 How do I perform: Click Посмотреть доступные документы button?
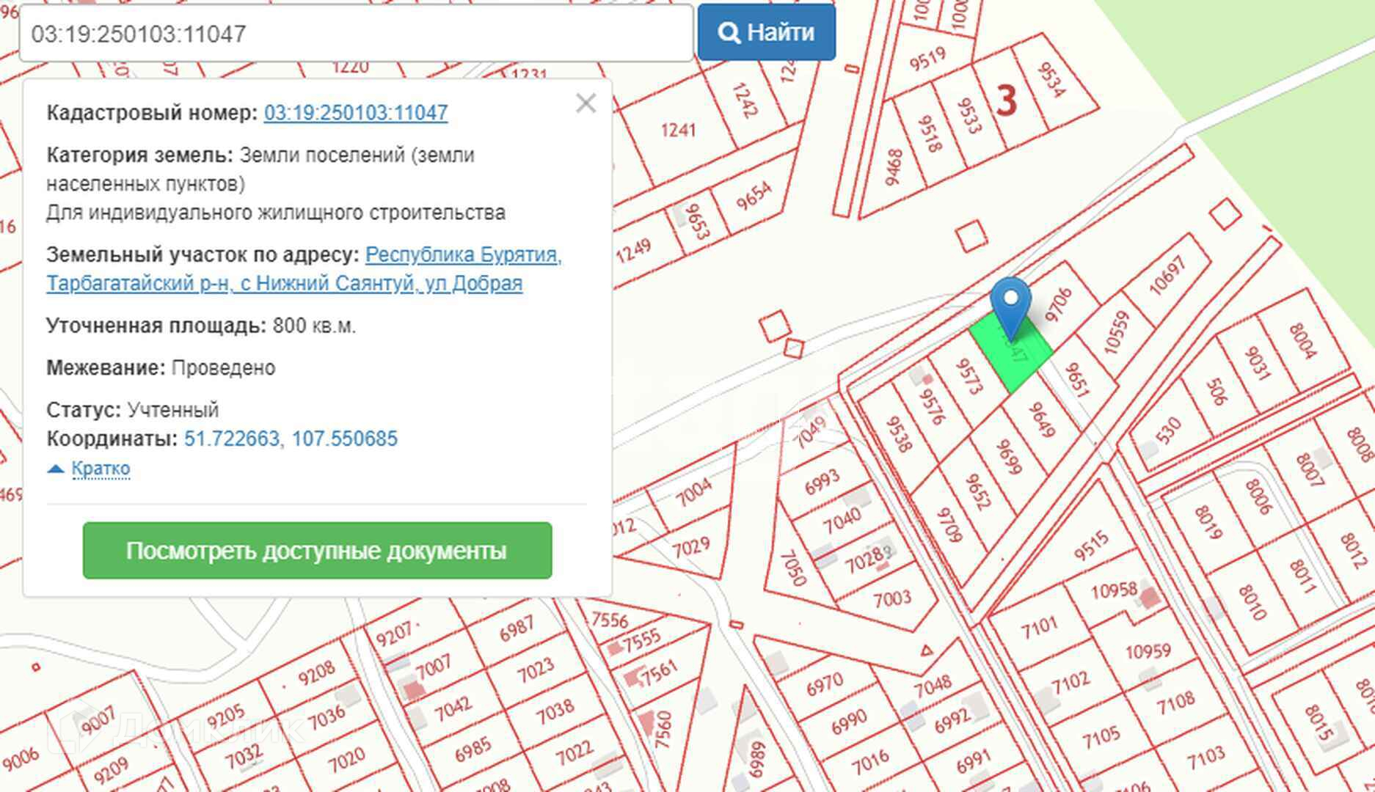(317, 550)
